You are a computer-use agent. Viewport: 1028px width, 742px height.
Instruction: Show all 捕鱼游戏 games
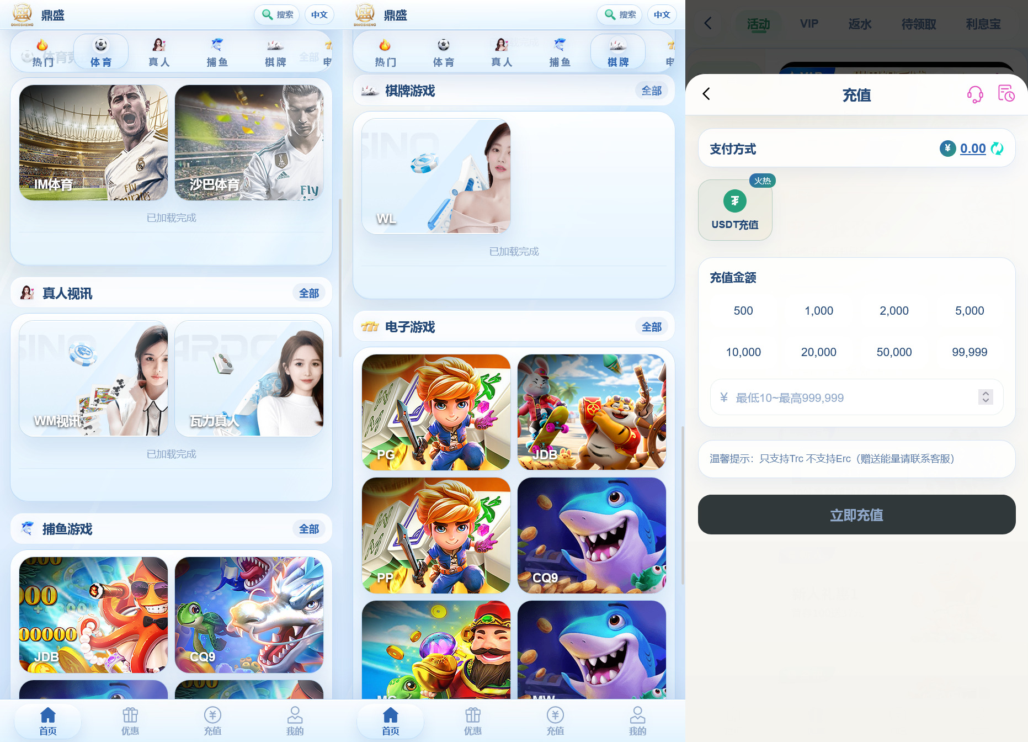coord(309,529)
